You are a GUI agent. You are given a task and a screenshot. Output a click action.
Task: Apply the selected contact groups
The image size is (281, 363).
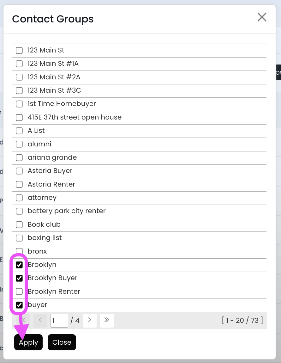point(28,342)
